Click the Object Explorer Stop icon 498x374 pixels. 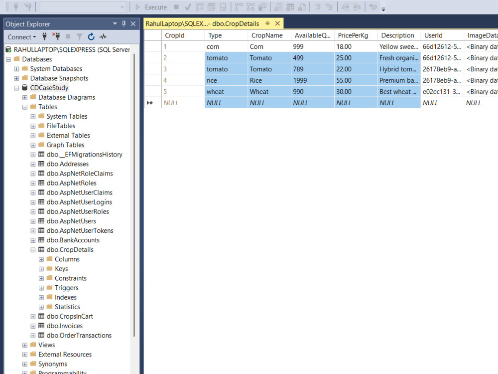coord(68,36)
